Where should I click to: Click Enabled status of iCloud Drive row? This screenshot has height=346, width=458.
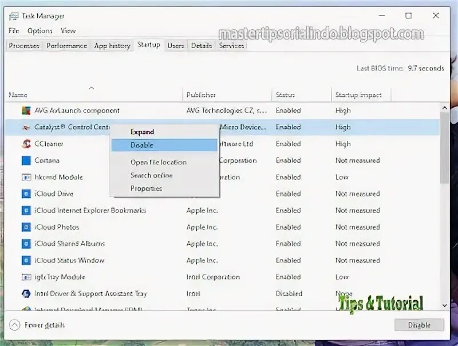[288, 194]
